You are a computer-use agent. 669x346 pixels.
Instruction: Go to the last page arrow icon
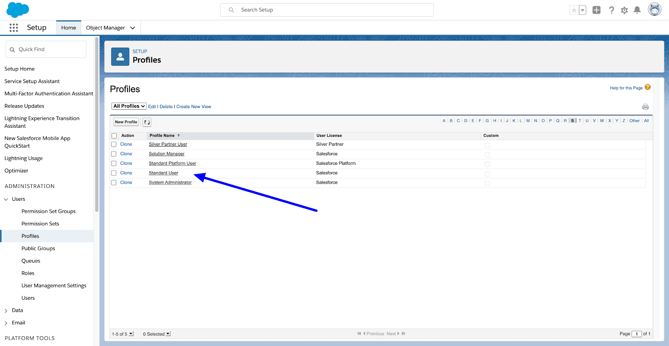click(x=403, y=333)
